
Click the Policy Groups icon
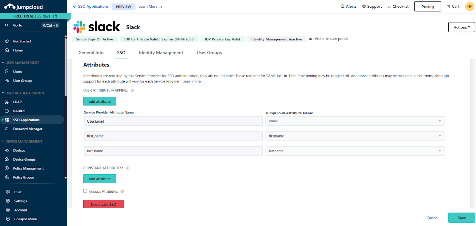pos(7,177)
